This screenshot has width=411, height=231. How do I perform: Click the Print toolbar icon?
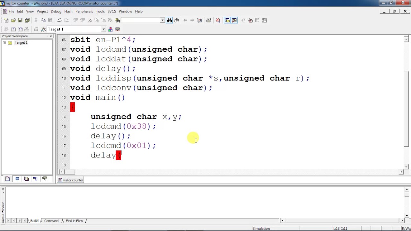tap(209, 20)
